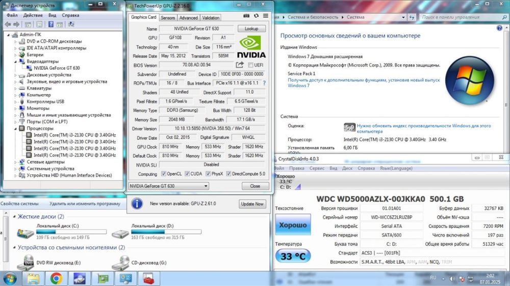Click the RU language indicator in tray
The height and width of the screenshot is (286, 510).
(433, 277)
